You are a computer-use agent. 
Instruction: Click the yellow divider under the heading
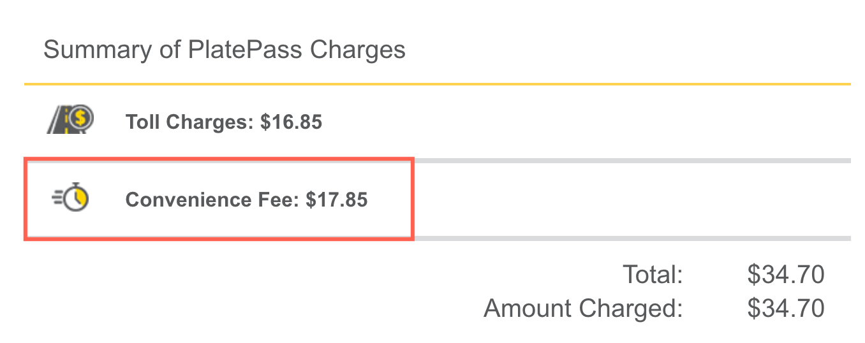pos(437,84)
